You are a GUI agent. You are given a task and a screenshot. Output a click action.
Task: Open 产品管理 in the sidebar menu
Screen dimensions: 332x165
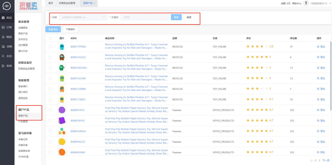pos(23,122)
